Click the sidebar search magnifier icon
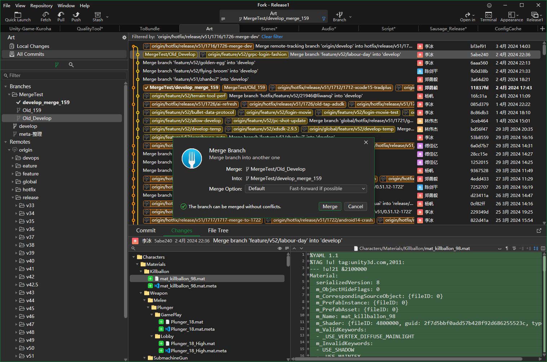This screenshot has width=547, height=362. (71, 65)
